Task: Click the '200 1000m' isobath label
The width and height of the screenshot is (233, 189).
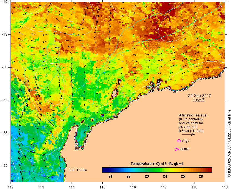Action: click(78, 170)
